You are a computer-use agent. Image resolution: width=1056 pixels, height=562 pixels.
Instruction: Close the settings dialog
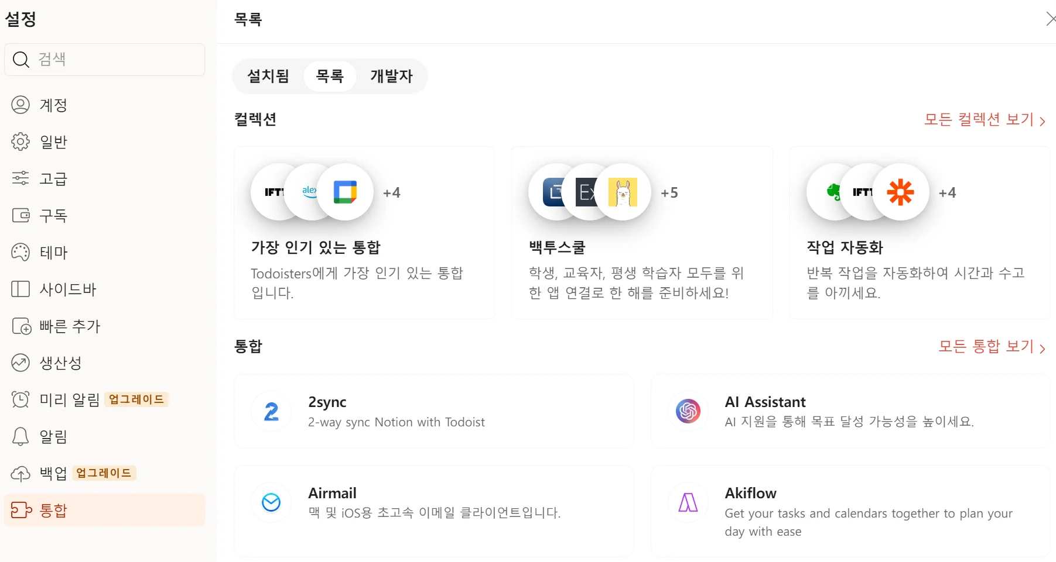(1050, 19)
